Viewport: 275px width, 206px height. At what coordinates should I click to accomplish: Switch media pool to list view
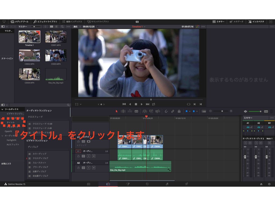pyautogui.click(x=56, y=27)
